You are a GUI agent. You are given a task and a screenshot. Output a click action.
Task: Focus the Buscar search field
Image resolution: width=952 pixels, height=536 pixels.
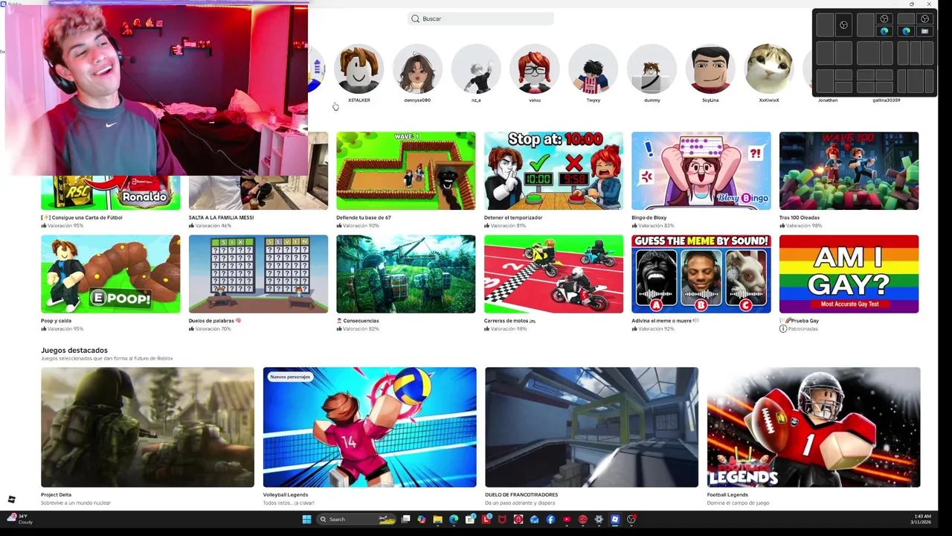(480, 19)
